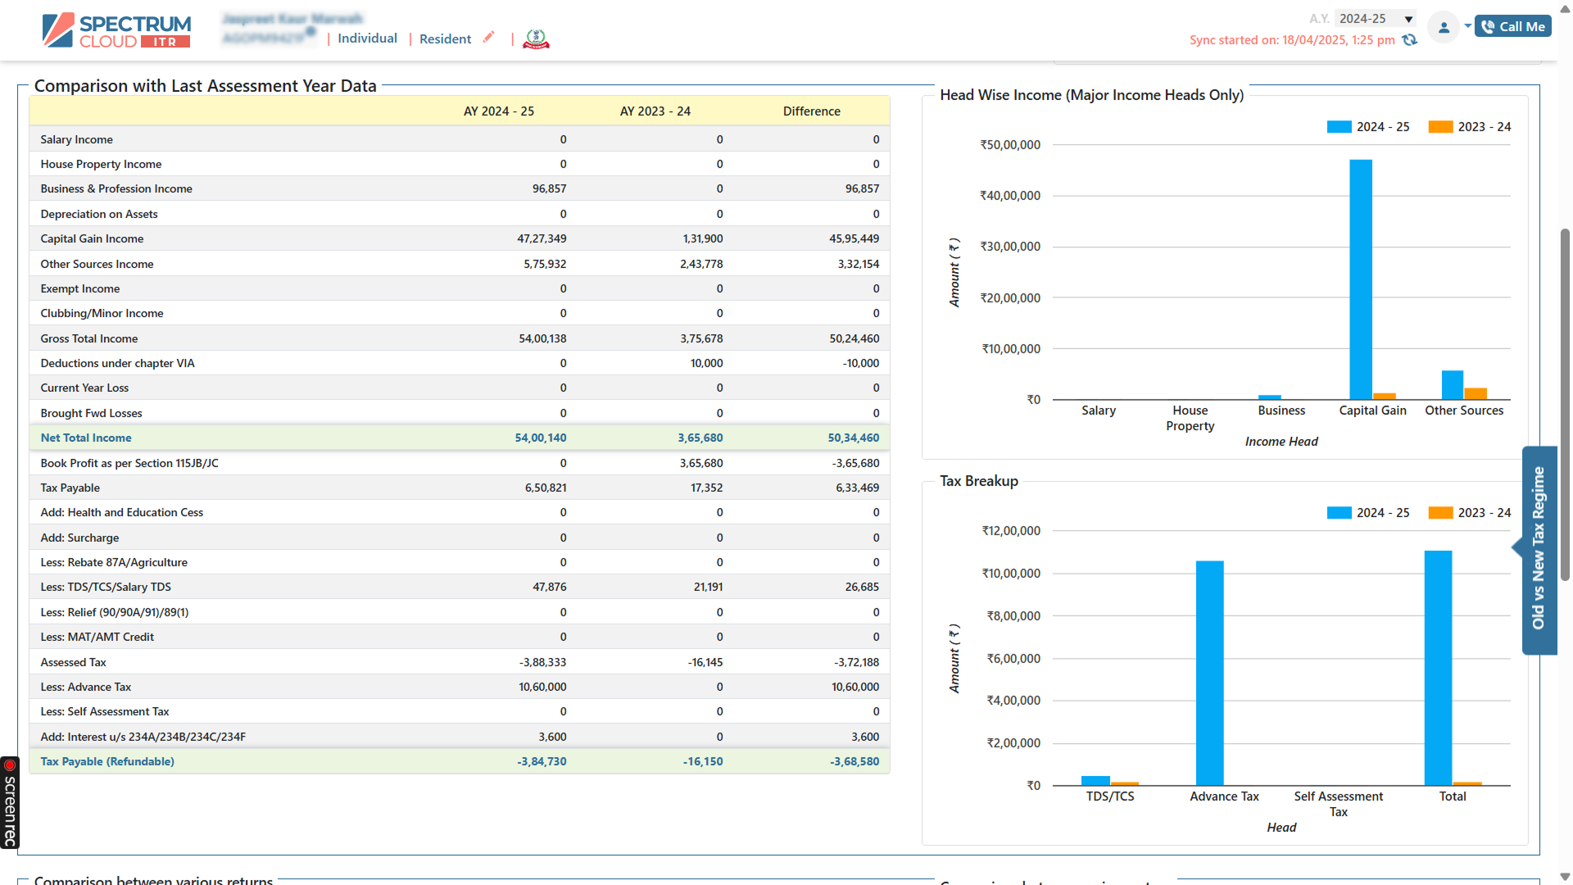Screen dimensions: 1573x885
Task: Open the A.Y. 2024-25 dropdown
Action: point(1376,18)
